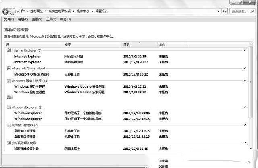Click 问题报告 breadcrumb segment

point(102,11)
